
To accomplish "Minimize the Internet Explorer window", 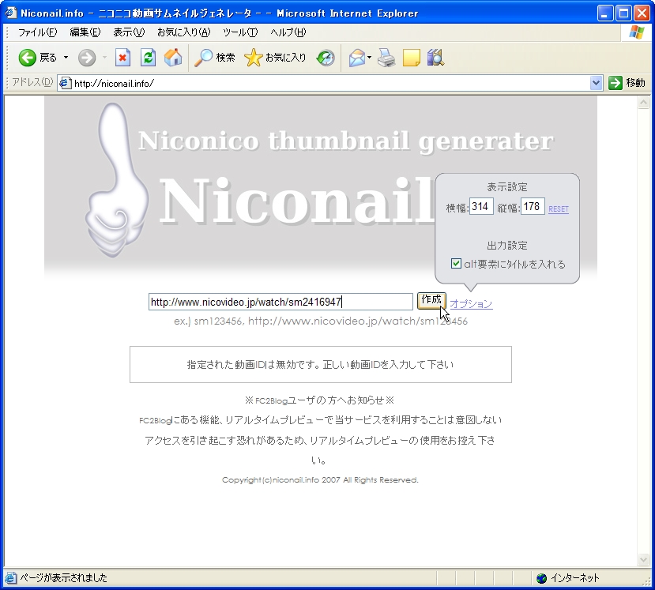I will click(604, 13).
